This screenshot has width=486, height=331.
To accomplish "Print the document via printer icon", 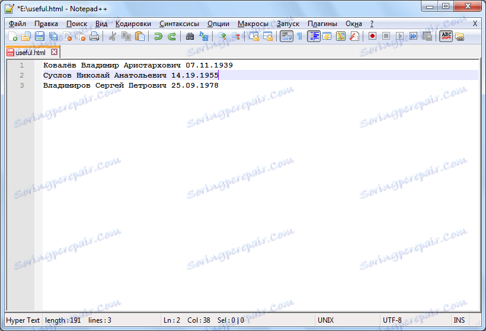I will 95,37.
